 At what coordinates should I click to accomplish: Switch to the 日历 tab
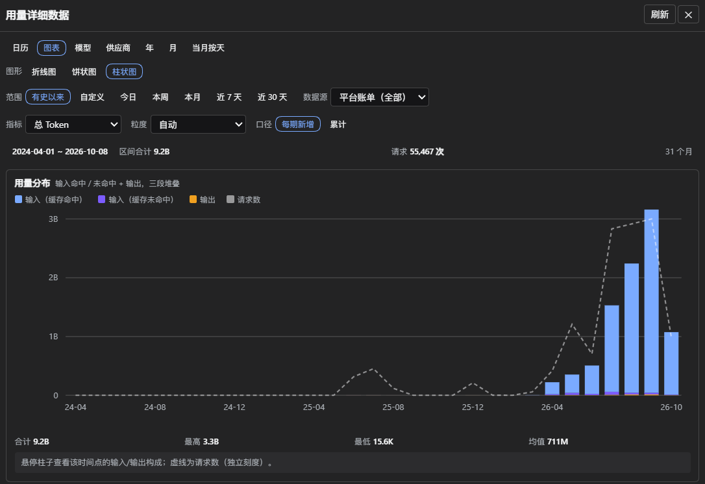20,47
